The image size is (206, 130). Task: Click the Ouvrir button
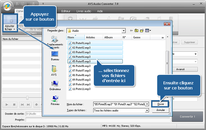tap(160, 104)
